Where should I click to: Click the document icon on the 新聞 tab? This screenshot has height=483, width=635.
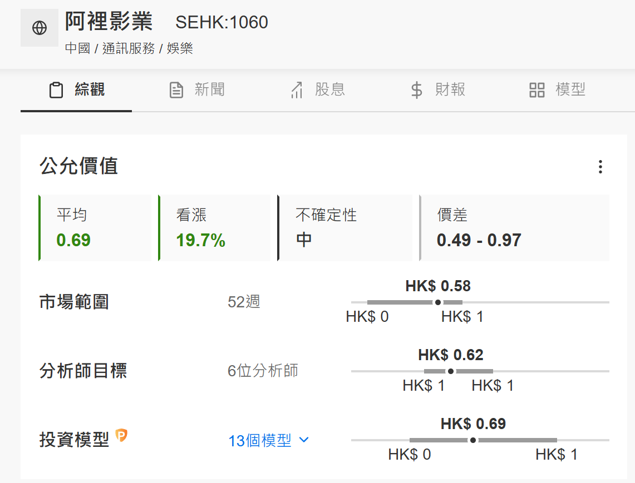[x=176, y=90]
